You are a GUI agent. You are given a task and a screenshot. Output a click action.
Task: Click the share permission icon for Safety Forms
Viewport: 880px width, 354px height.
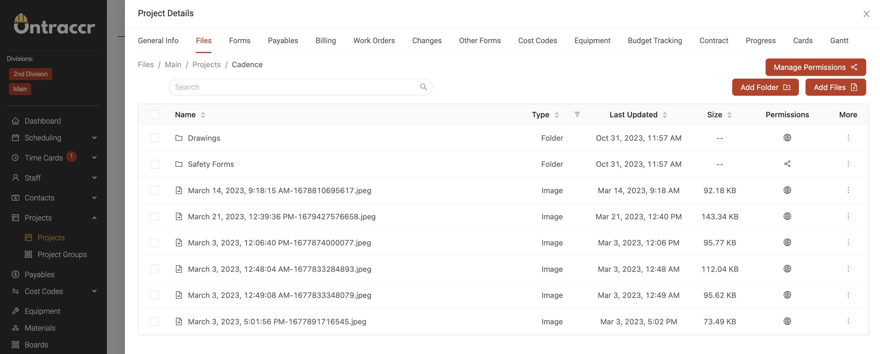click(787, 164)
